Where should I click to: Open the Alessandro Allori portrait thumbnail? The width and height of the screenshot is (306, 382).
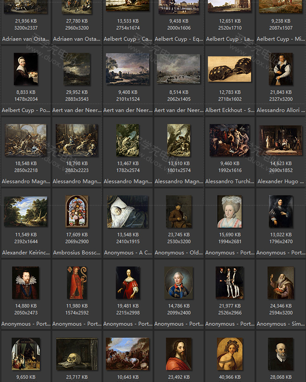coord(281,69)
